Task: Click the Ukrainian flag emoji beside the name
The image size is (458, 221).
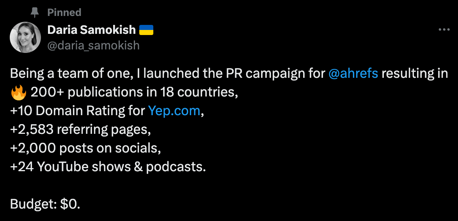Action: [146, 30]
